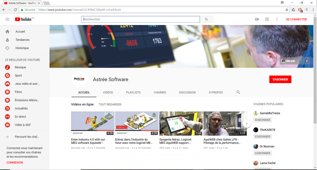Go back with the browser back arrow
The width and height of the screenshot is (317, 170).
4,10
